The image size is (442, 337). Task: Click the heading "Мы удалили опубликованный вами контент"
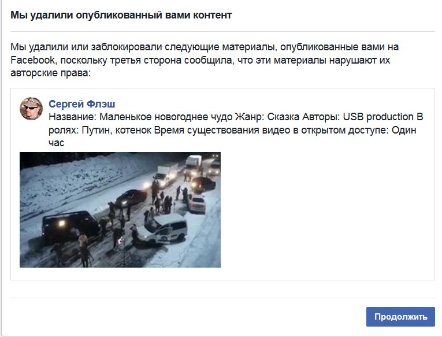(121, 15)
